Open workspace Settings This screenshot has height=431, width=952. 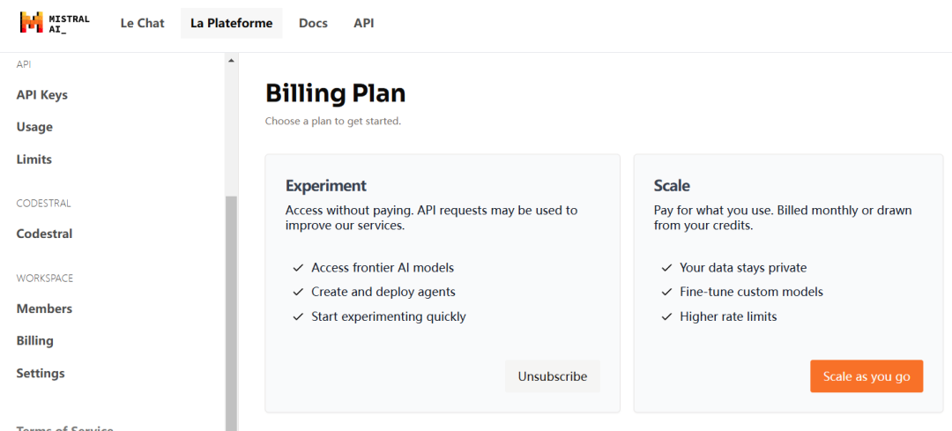coord(41,373)
